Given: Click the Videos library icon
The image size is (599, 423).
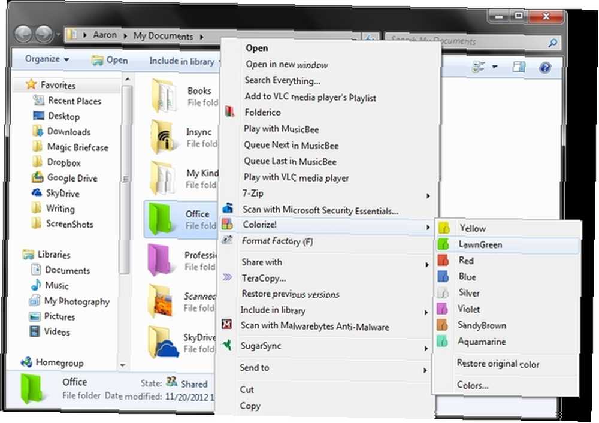Looking at the screenshot, I should (35, 331).
